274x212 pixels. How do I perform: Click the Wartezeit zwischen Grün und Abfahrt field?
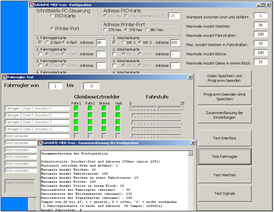261,16
